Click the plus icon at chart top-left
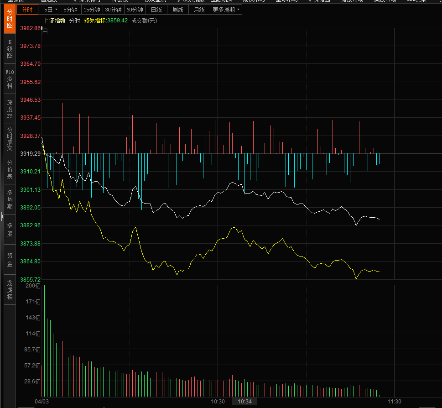This screenshot has height=408, width=442. (x=45, y=31)
